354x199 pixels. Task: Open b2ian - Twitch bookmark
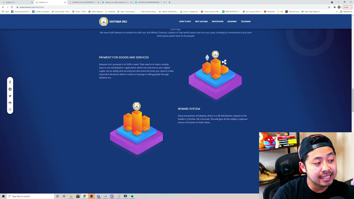79,12
